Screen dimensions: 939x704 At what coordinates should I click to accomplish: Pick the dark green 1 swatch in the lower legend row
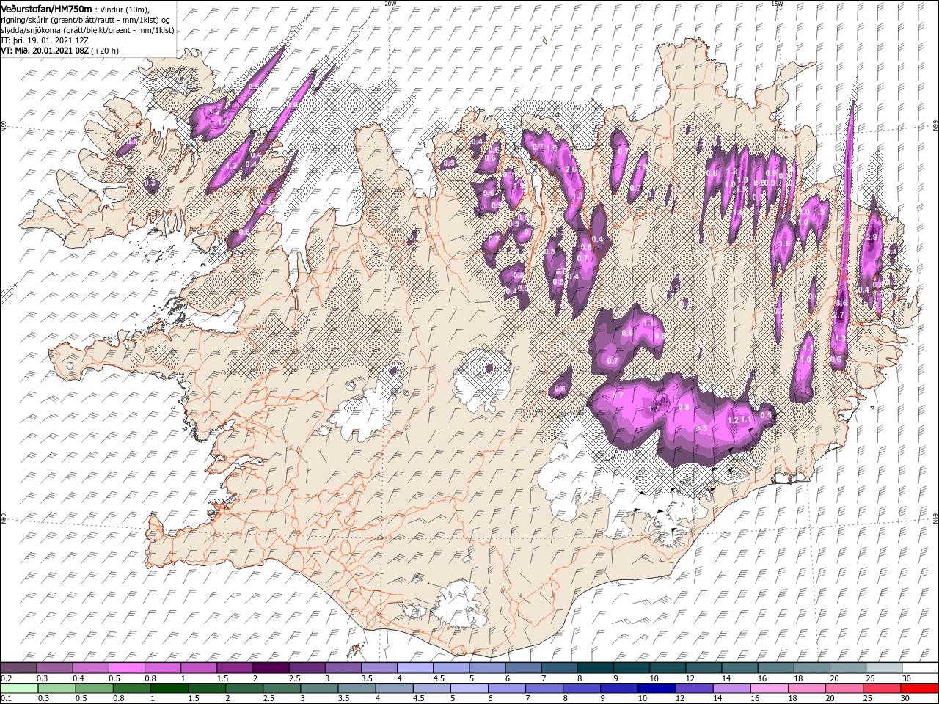coord(169,689)
